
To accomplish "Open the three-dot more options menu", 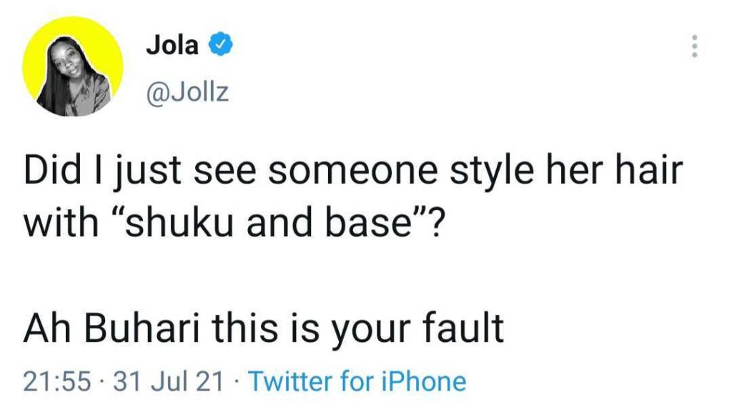I will 692,47.
